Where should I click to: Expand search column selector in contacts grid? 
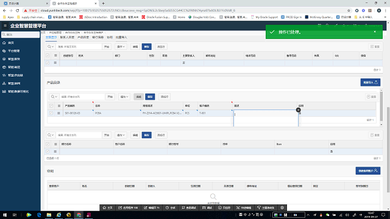[51, 47]
